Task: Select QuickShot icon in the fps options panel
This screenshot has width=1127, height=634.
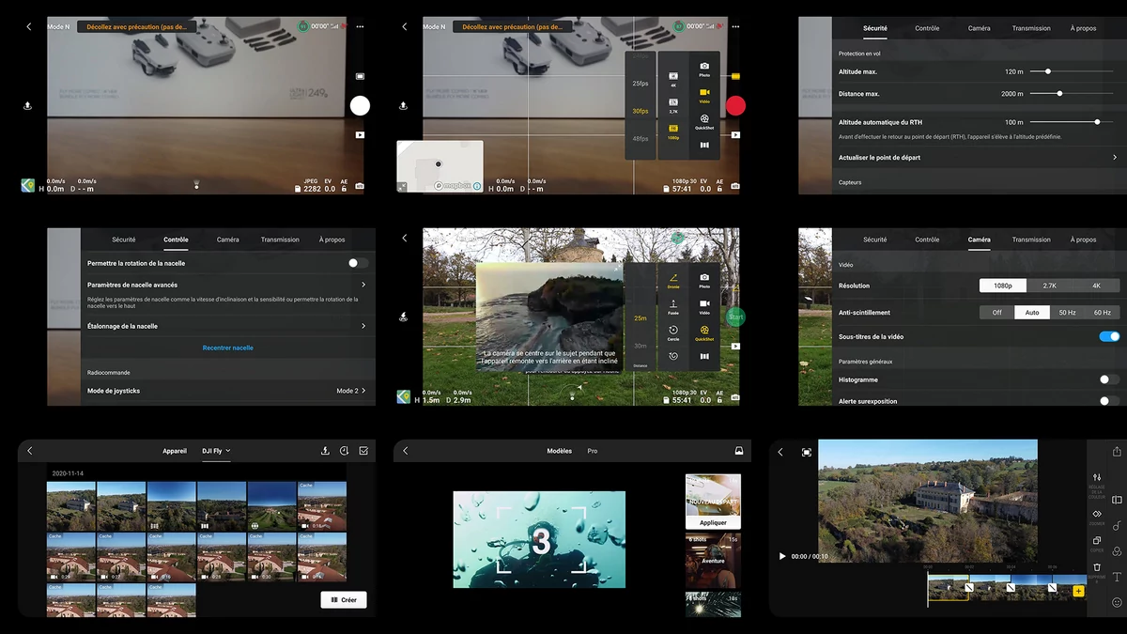Action: 704,121
